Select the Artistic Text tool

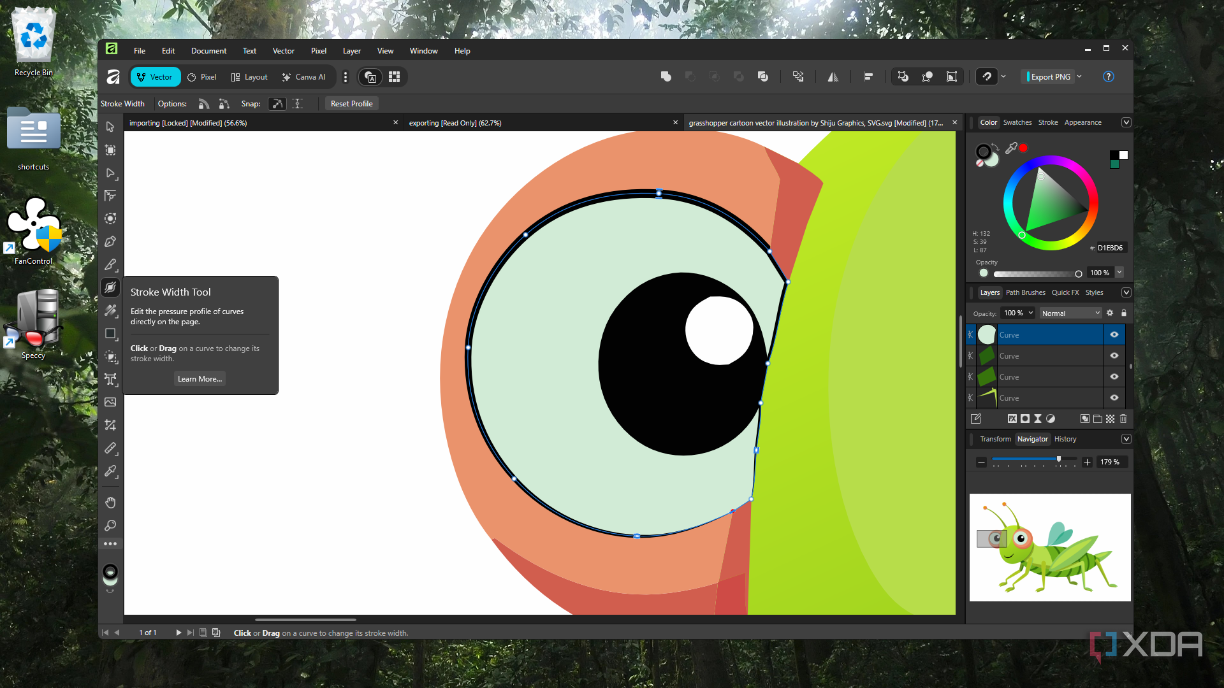110,379
